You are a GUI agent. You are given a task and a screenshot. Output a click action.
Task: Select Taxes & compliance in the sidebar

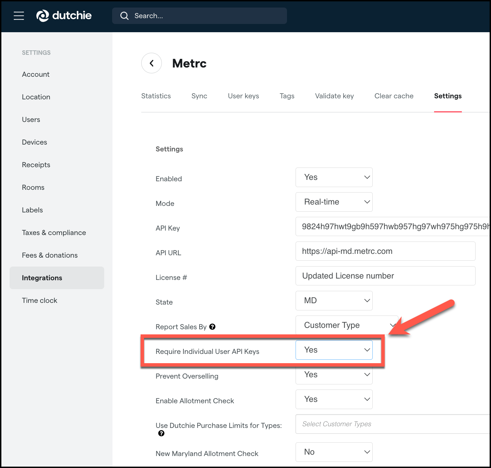(54, 232)
